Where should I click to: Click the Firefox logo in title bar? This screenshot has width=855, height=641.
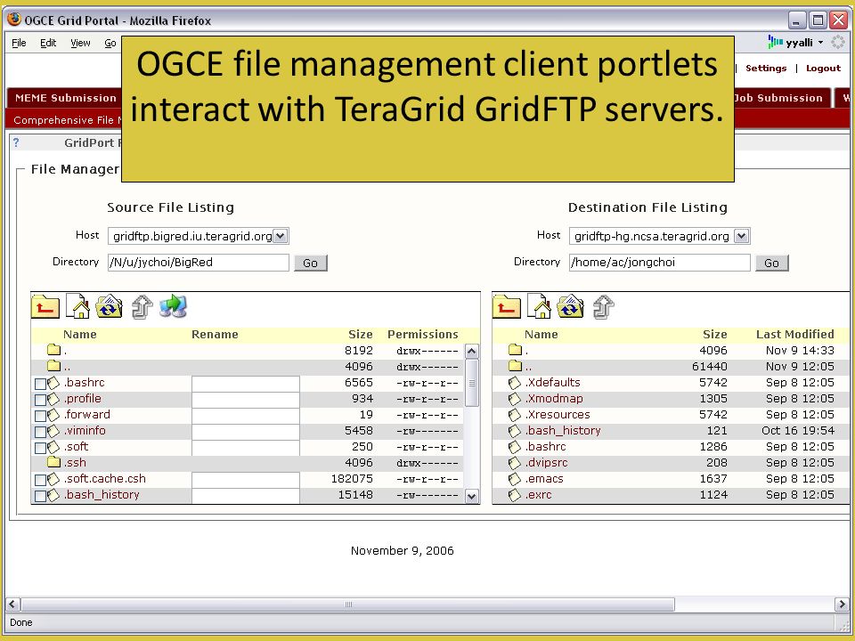[14, 20]
